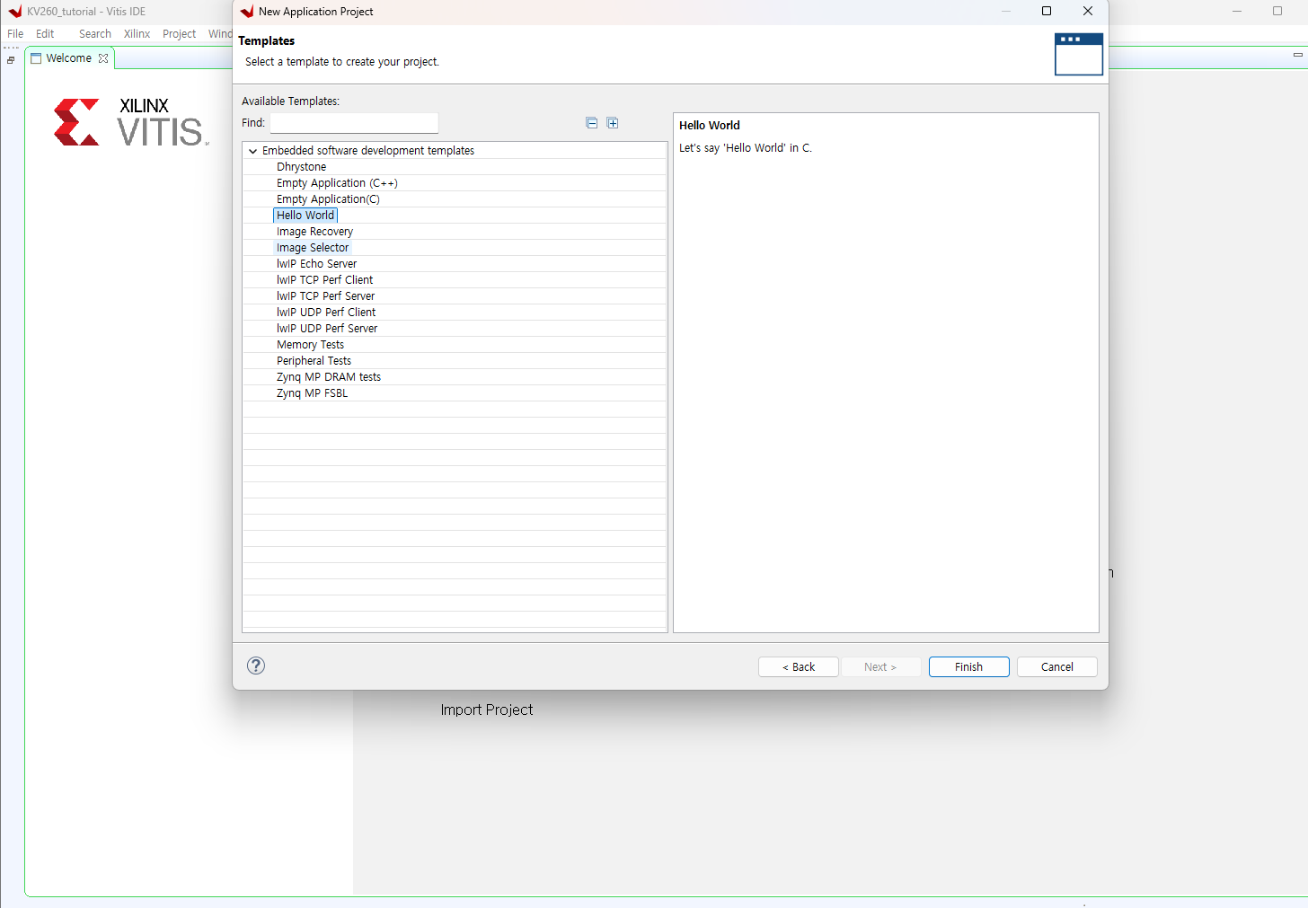1308x908 pixels.
Task: Select Empty Application (C++) template
Action: click(337, 183)
